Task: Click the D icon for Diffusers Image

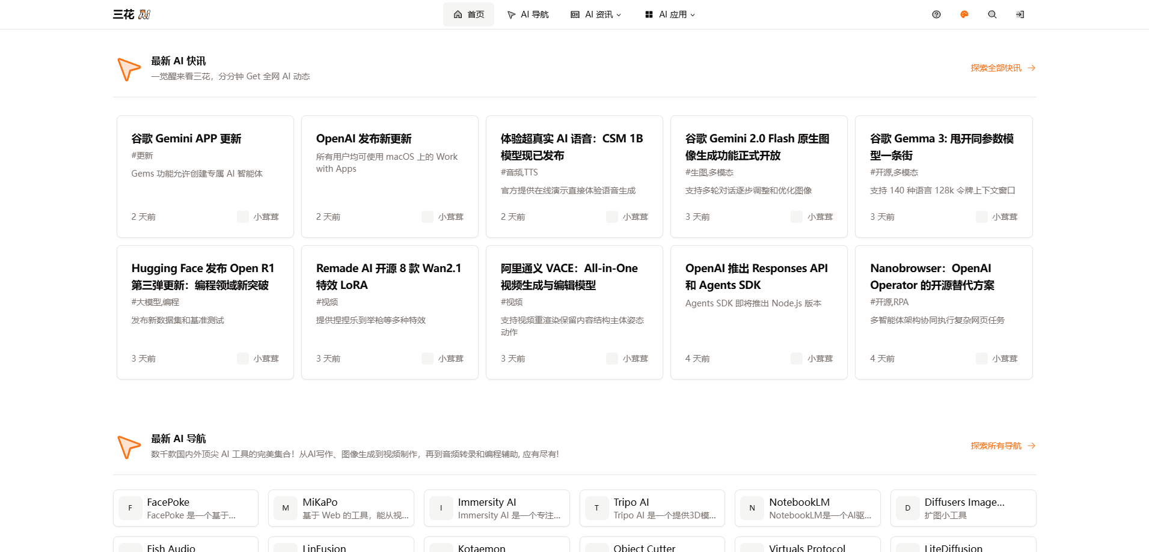Action: [x=908, y=508]
